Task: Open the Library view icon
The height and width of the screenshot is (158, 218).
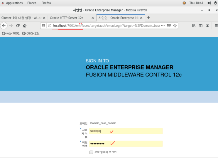Action: coord(194,26)
